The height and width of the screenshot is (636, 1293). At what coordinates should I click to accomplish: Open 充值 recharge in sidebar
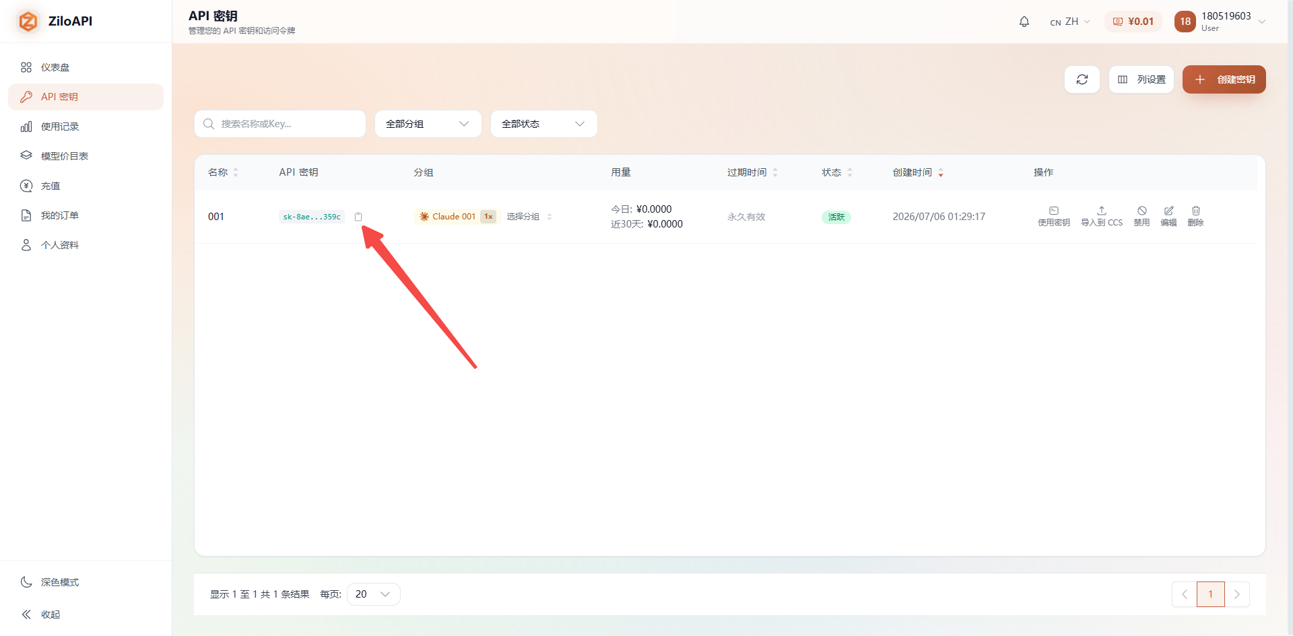pos(86,186)
